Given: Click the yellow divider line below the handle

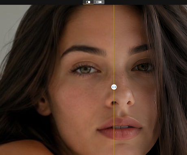Looking at the screenshot, I should pyautogui.click(x=114, y=122).
